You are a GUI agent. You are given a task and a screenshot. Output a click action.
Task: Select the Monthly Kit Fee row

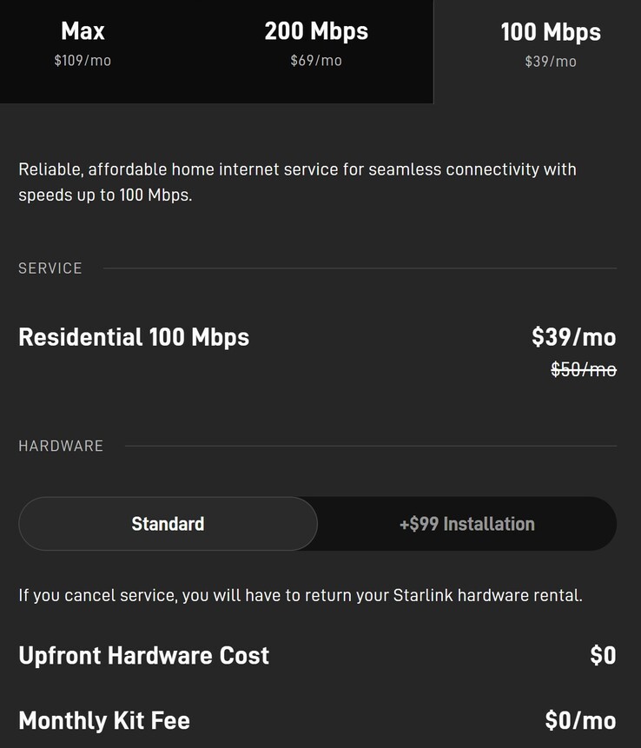[x=103, y=721]
